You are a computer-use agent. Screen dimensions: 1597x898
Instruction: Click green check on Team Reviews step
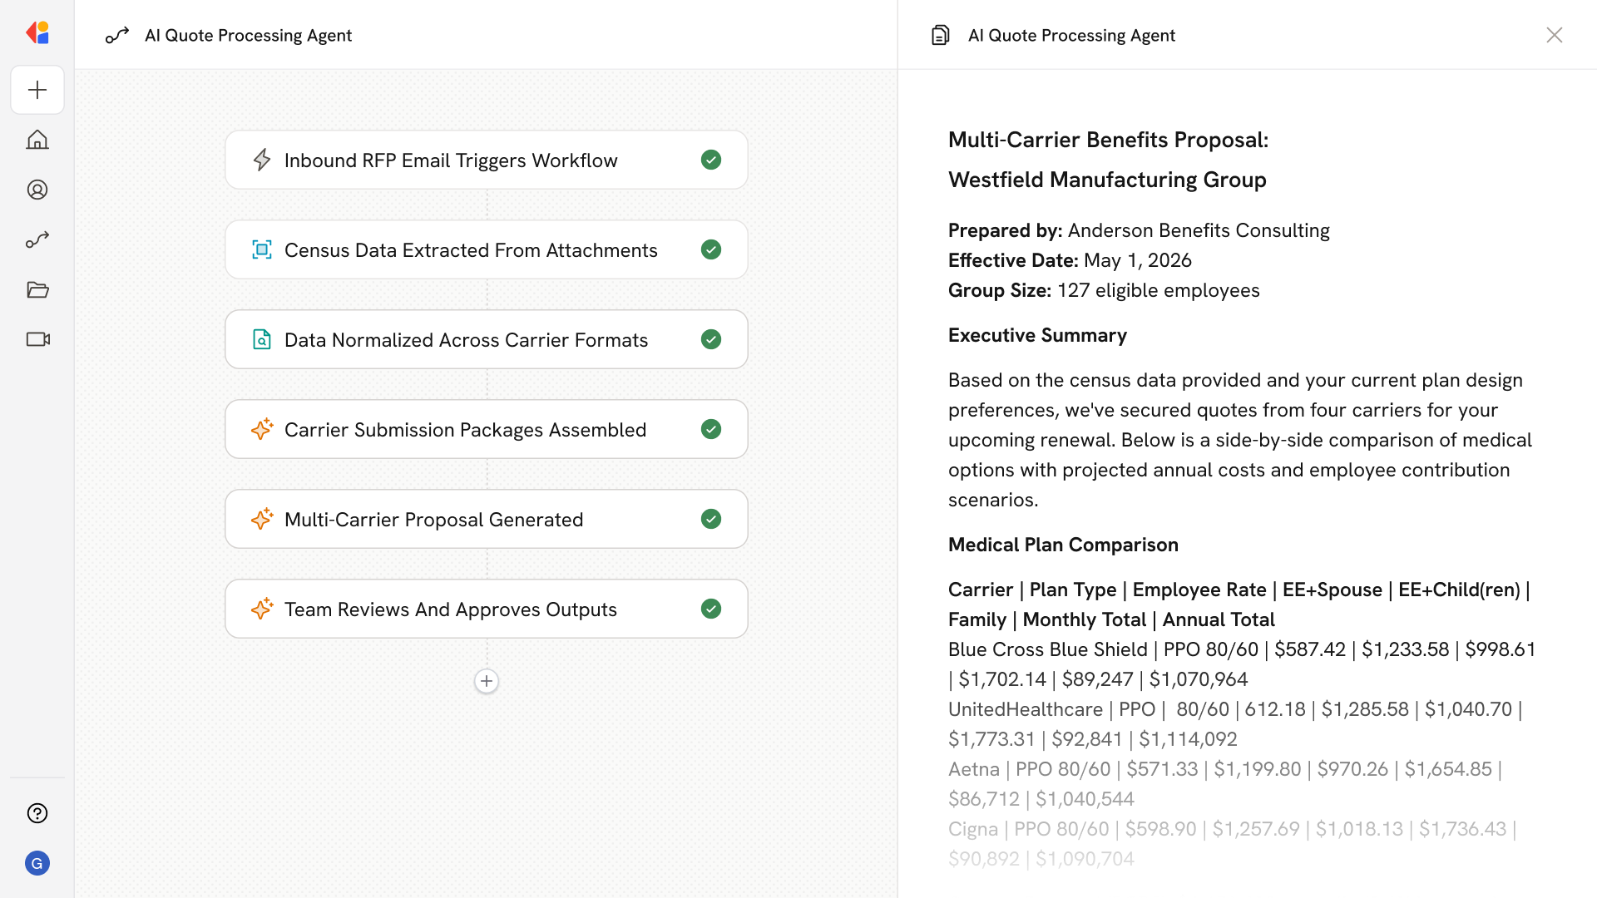[711, 609]
